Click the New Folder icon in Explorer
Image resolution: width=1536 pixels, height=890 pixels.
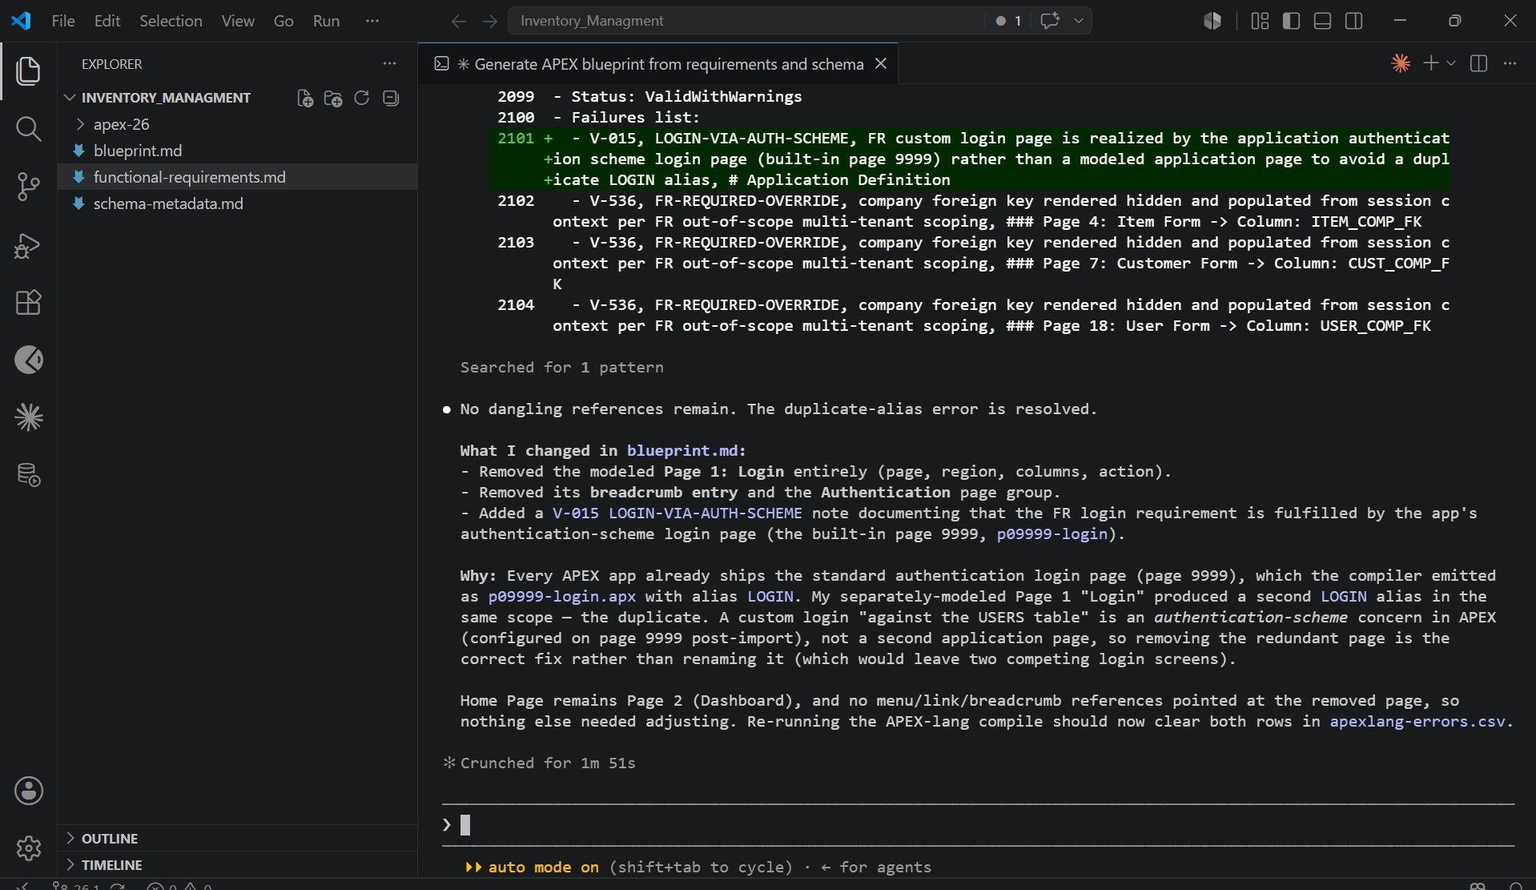(x=333, y=98)
